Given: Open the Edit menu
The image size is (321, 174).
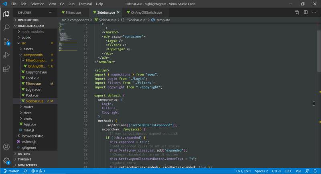Looking at the screenshot, I should click(x=23, y=4).
